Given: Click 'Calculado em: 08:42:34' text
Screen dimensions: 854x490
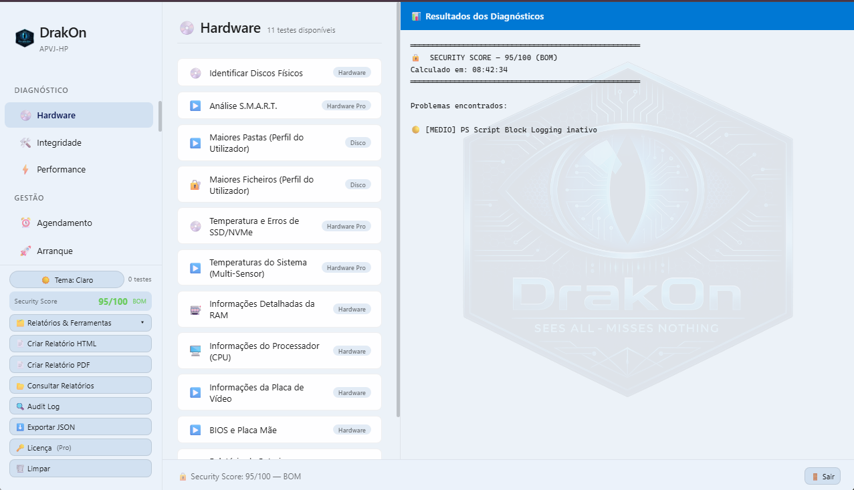Looking at the screenshot, I should (x=459, y=70).
